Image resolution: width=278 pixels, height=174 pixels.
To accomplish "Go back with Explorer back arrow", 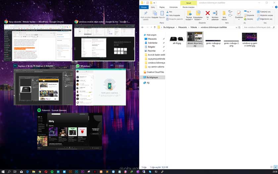I will coord(143,27).
